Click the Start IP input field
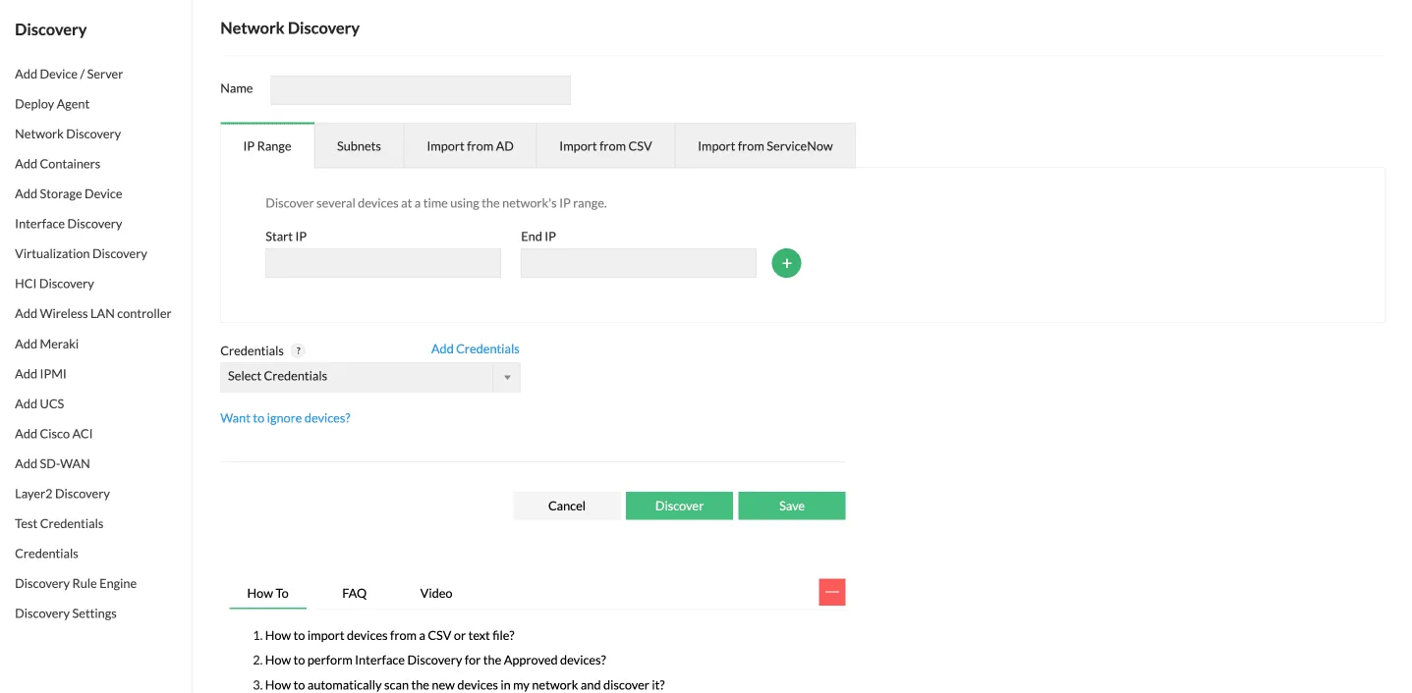 [x=382, y=262]
